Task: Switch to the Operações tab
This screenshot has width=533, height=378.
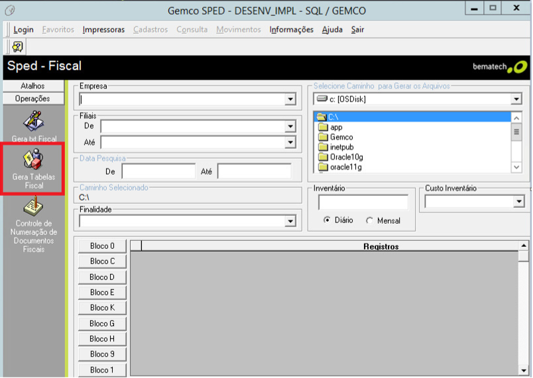Action: pos(33,99)
